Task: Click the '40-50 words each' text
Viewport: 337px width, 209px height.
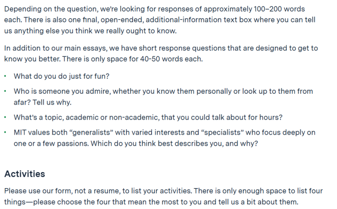Action: (x=171, y=59)
